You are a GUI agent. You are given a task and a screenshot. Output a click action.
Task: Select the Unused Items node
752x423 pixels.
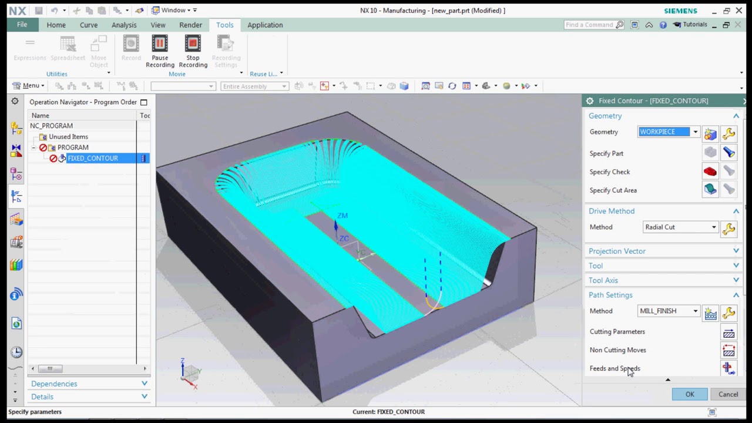coord(68,137)
